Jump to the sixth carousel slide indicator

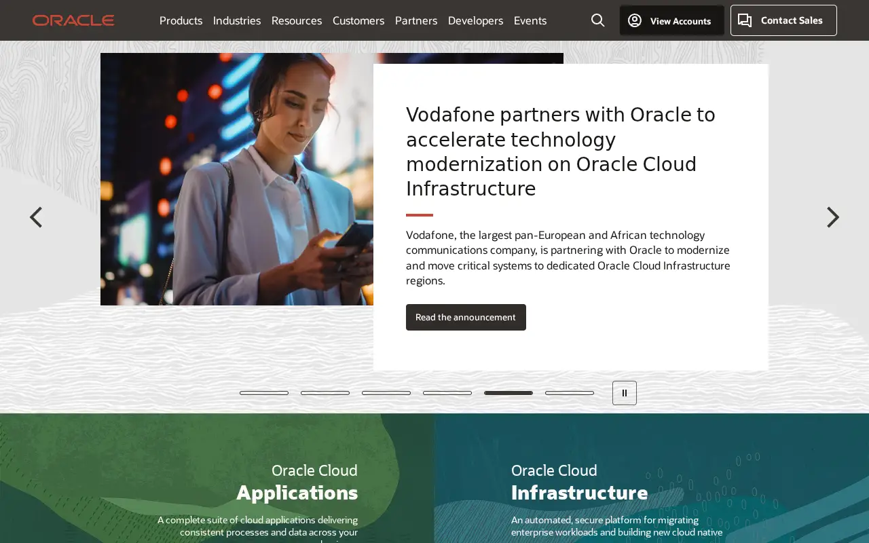click(x=570, y=393)
